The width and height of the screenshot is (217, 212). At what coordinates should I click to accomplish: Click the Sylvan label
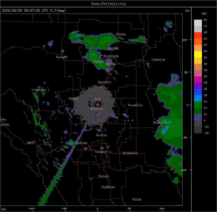pyautogui.click(x=98, y=62)
